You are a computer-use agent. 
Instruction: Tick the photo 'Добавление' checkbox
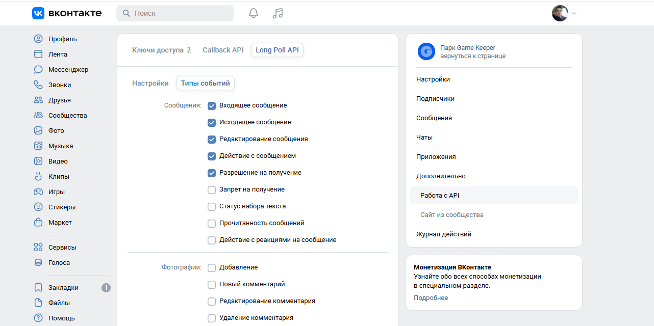pos(212,268)
